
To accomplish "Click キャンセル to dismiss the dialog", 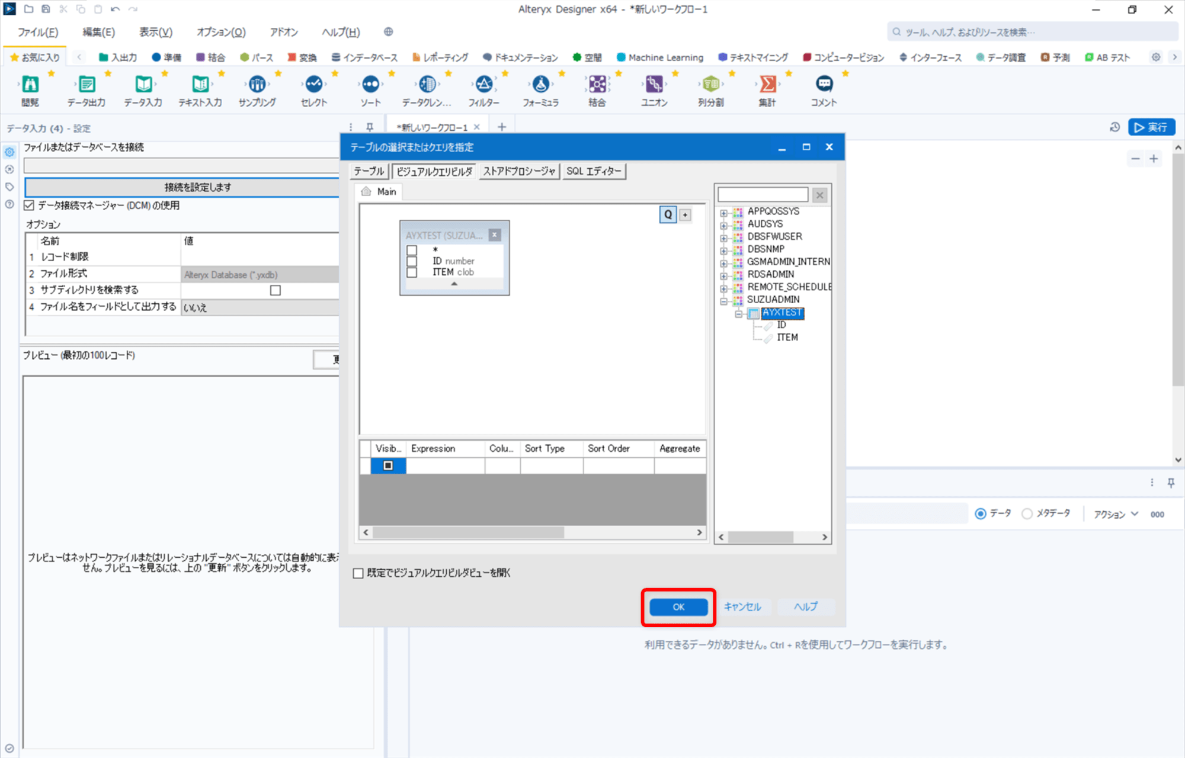I will pos(742,606).
